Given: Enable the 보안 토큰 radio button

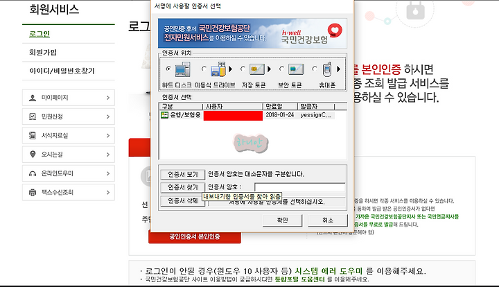Looking at the screenshot, I should point(281,69).
